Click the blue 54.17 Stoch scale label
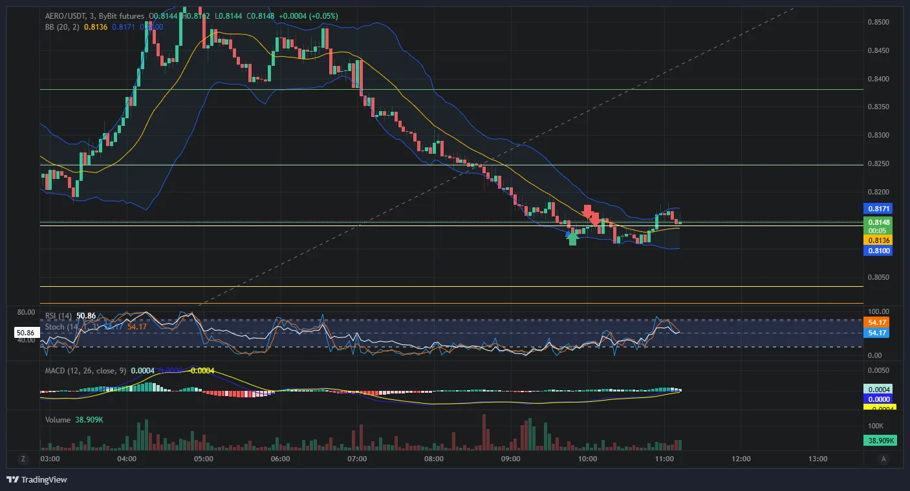This screenshot has height=491, width=910. coord(878,333)
